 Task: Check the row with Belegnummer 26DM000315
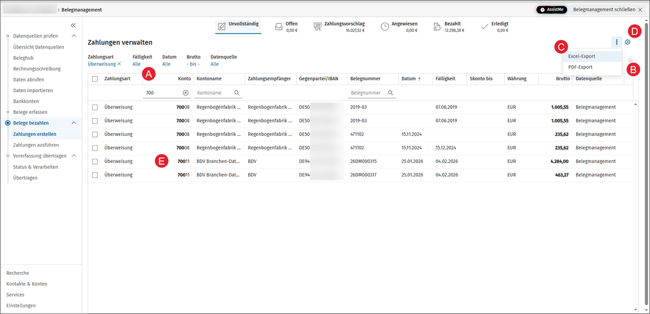[95, 162]
